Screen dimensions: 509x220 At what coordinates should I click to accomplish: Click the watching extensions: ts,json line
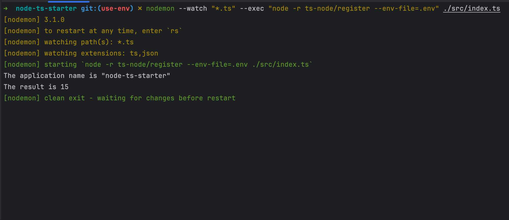pyautogui.click(x=81, y=53)
